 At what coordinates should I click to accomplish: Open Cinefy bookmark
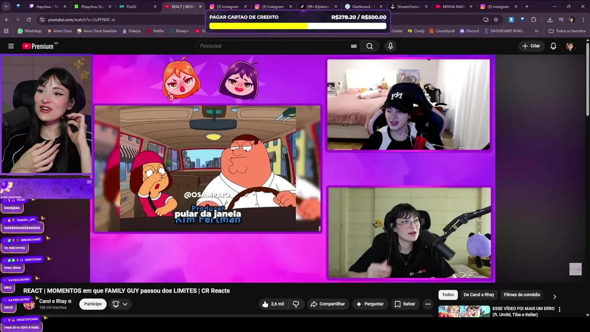[416, 31]
